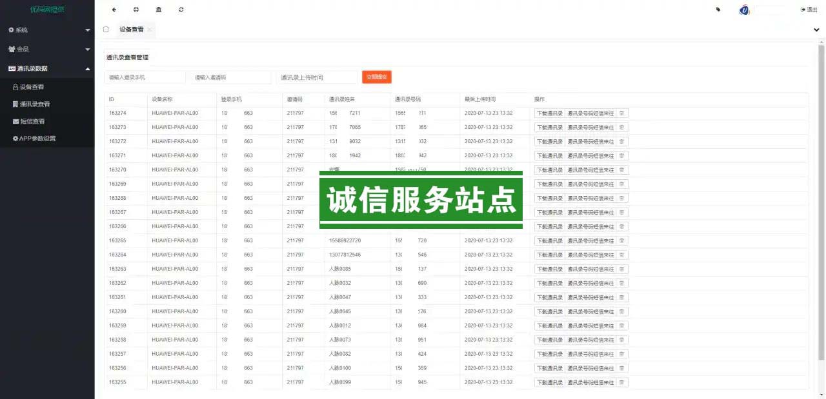Image resolution: width=826 pixels, height=399 pixels.
Task: Click the trash icon for row 163274
Action: (621, 113)
